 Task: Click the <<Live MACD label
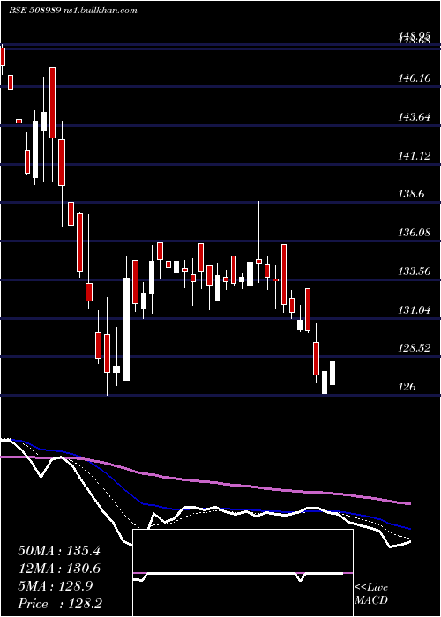point(371,593)
